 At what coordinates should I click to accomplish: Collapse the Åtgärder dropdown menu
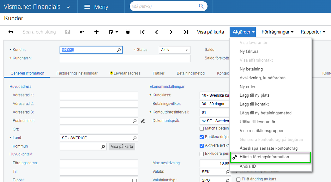[243, 32]
